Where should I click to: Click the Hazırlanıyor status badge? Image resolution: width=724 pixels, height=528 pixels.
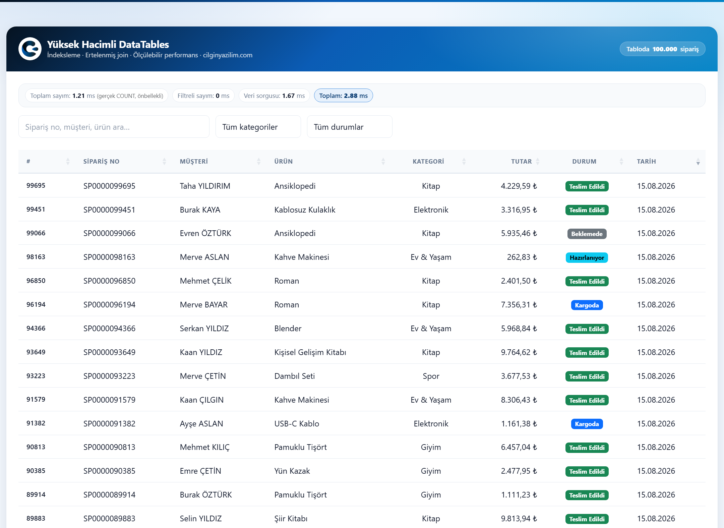click(x=587, y=258)
